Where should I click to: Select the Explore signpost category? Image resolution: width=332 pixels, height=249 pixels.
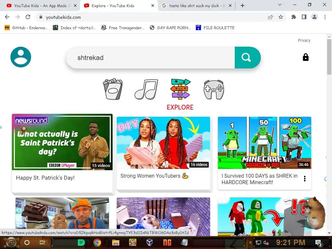point(180,89)
